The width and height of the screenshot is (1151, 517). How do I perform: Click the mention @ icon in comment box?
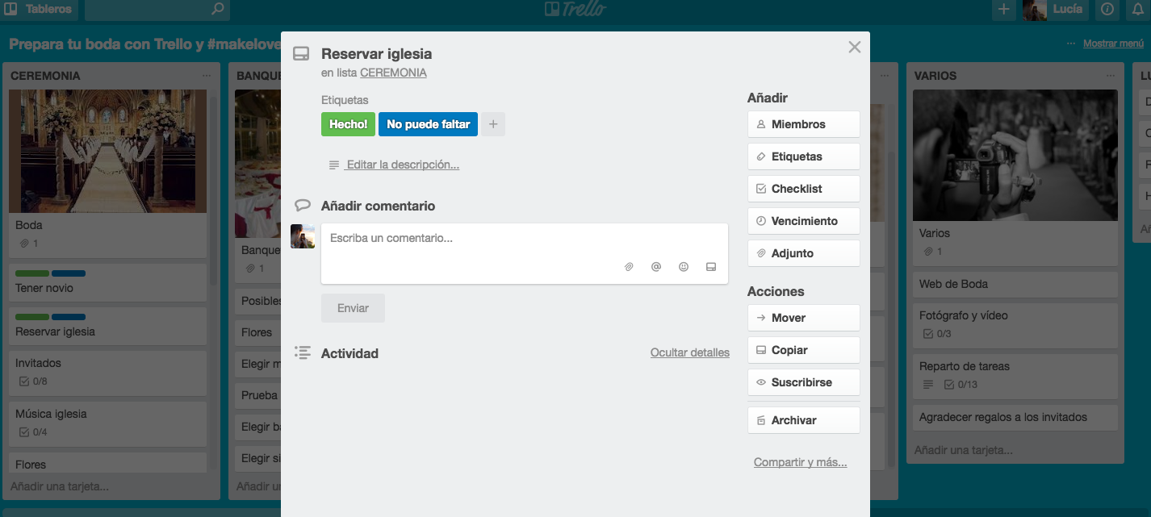[656, 267]
